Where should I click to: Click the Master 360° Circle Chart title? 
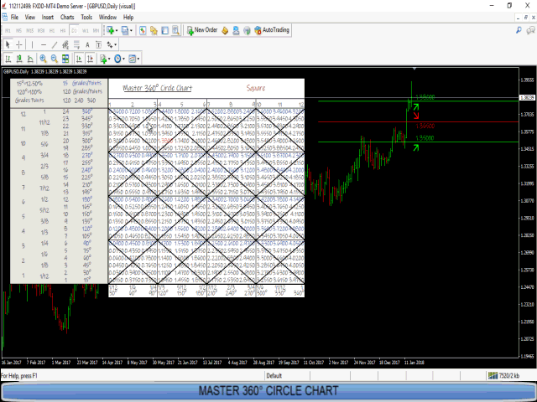(x=157, y=86)
